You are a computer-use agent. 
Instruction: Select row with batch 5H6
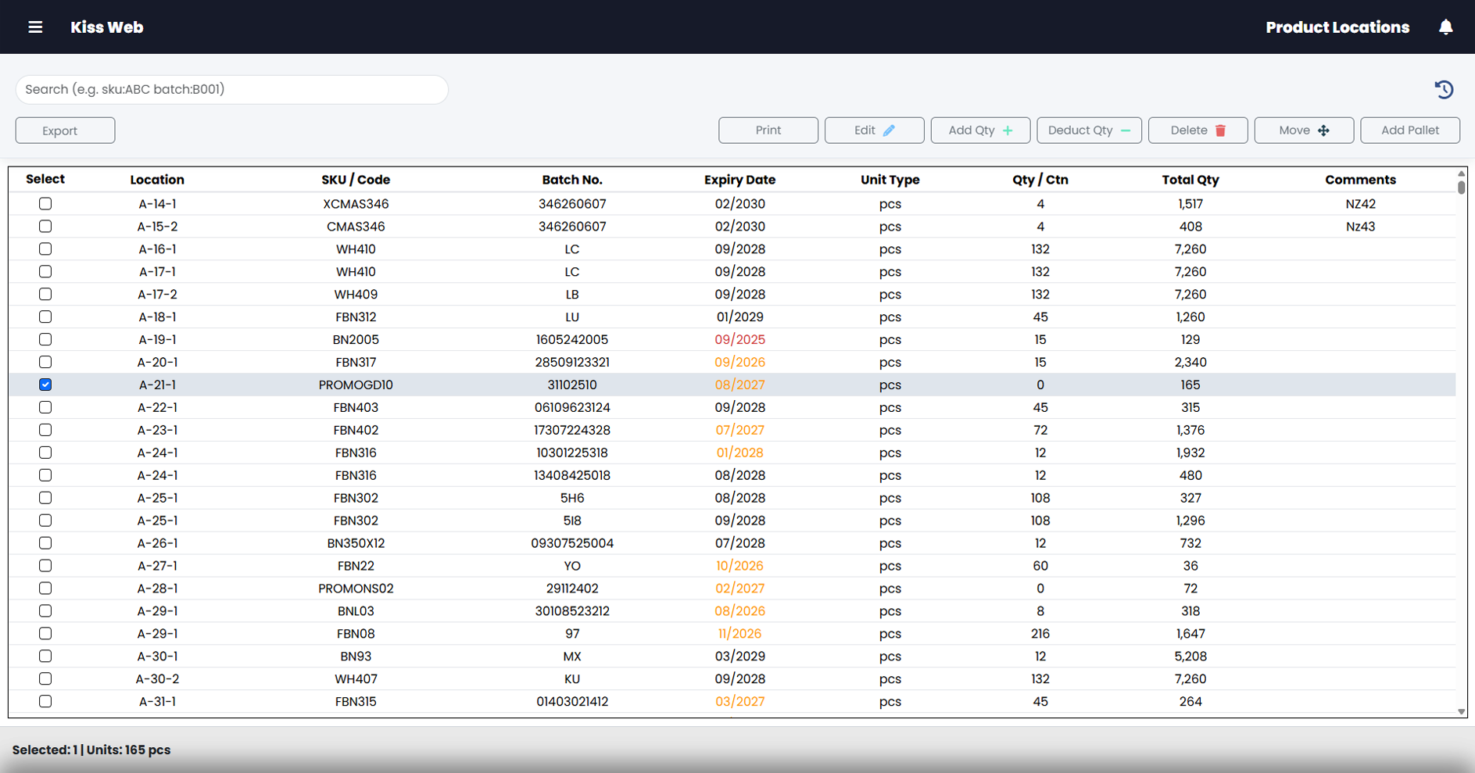(x=45, y=498)
